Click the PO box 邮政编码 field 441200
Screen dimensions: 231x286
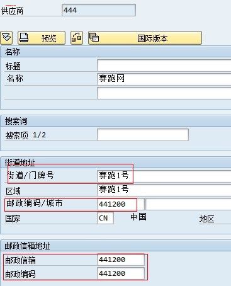[x=121, y=273]
